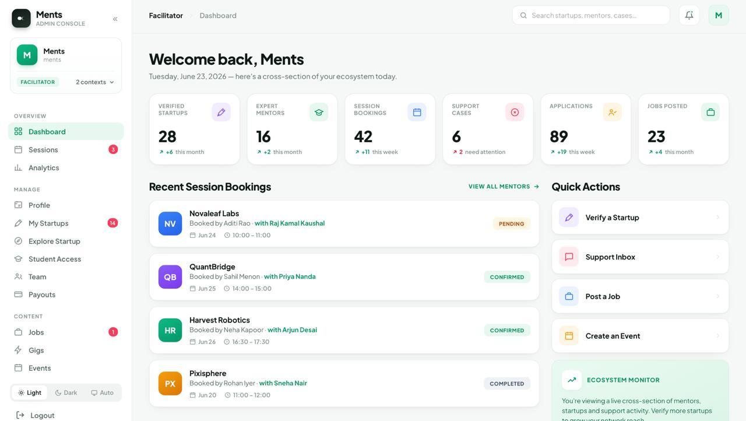Click the PX avatar for Pixisphere
The image size is (746, 421).
(170, 384)
